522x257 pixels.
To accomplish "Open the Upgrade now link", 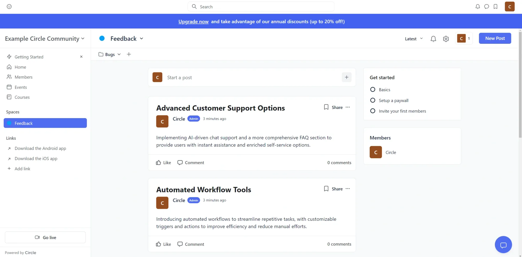I will click(193, 21).
